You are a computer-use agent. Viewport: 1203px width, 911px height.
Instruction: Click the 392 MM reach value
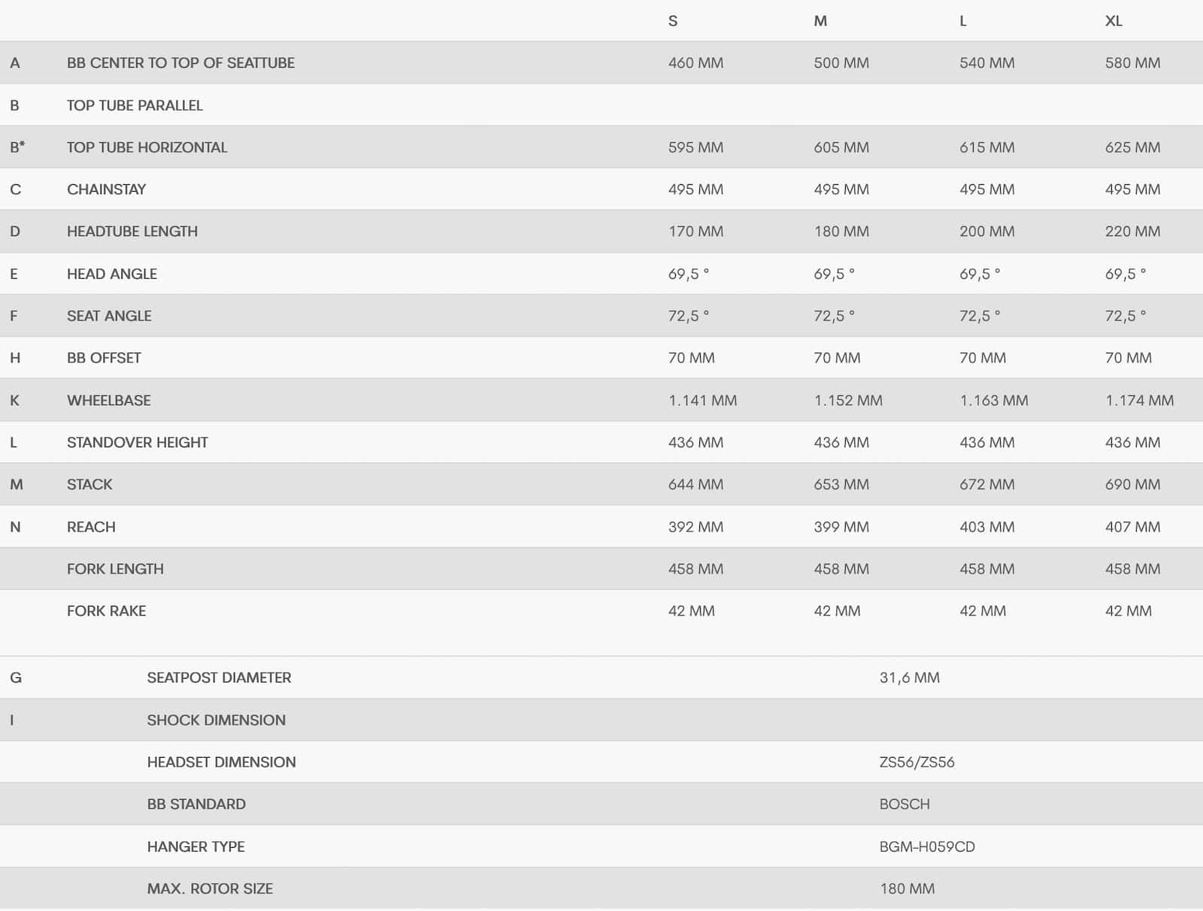tap(695, 527)
